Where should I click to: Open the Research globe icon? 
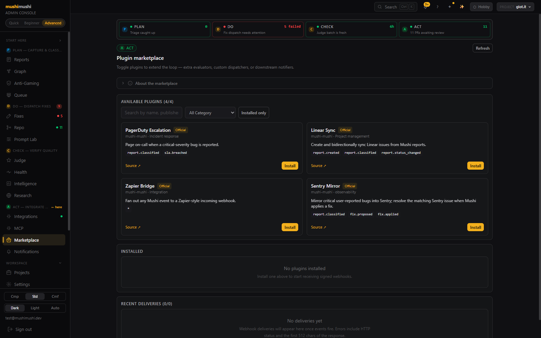[9, 195]
